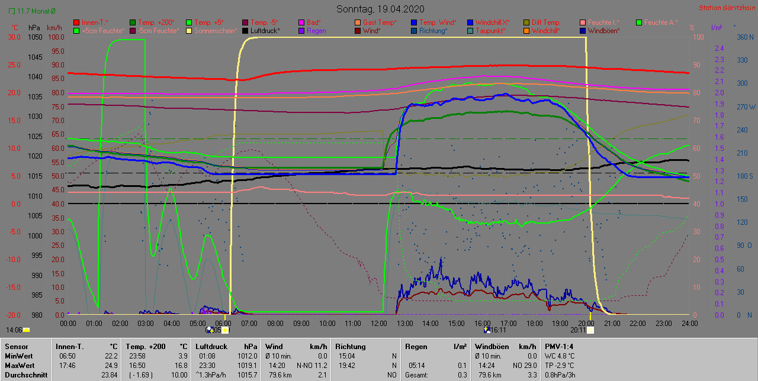Screen dimensions: 758x381
Task: Click the Luftdruck average value 1015.7
Action: click(248, 374)
